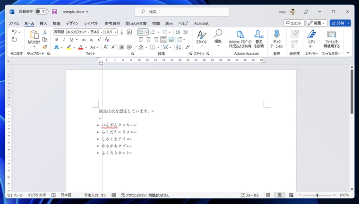Screen dimensions: 359x204
Task: Click the Paste clipboard icon
Action: point(34,34)
